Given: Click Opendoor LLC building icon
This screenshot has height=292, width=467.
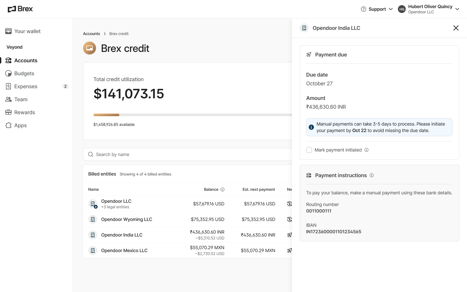Looking at the screenshot, I should pyautogui.click(x=93, y=204).
